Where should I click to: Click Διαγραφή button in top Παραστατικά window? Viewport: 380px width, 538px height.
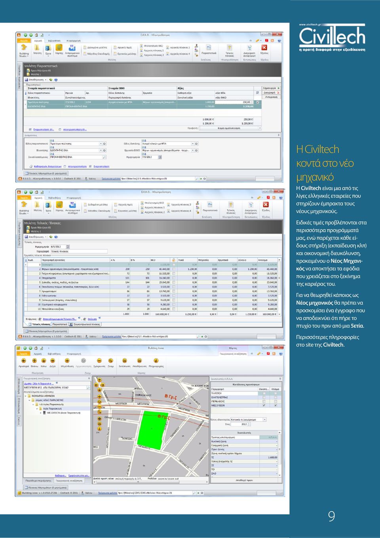tap(271, 92)
